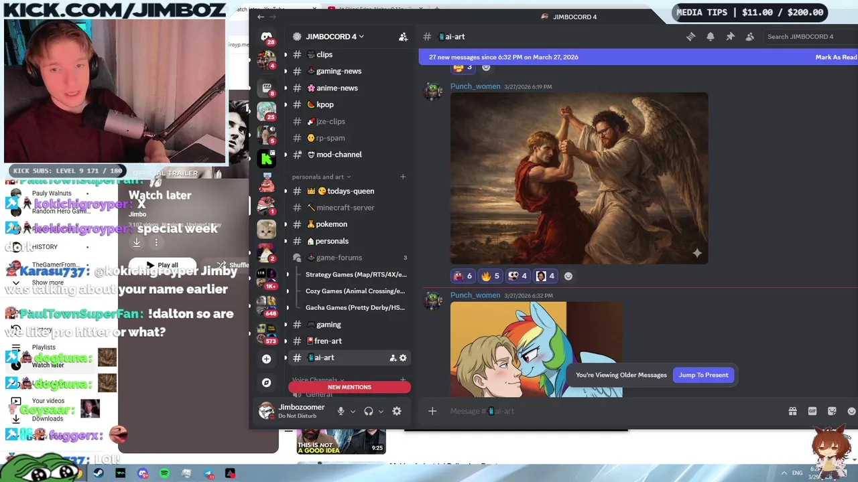
Task: Open the JIMBOCORD 4 server menu
Action: coord(334,37)
